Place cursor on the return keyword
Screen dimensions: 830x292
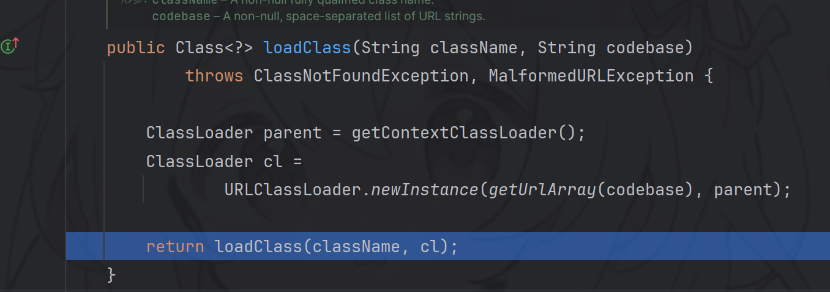[x=175, y=247]
